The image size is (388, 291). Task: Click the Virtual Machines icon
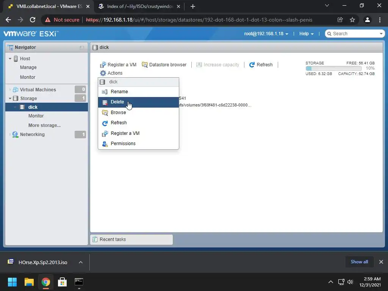click(x=15, y=89)
